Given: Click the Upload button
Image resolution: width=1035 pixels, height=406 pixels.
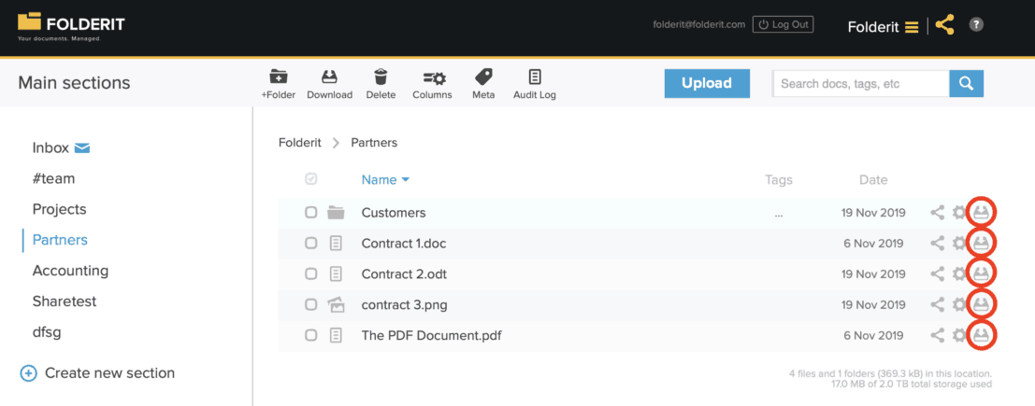Looking at the screenshot, I should tap(707, 83).
